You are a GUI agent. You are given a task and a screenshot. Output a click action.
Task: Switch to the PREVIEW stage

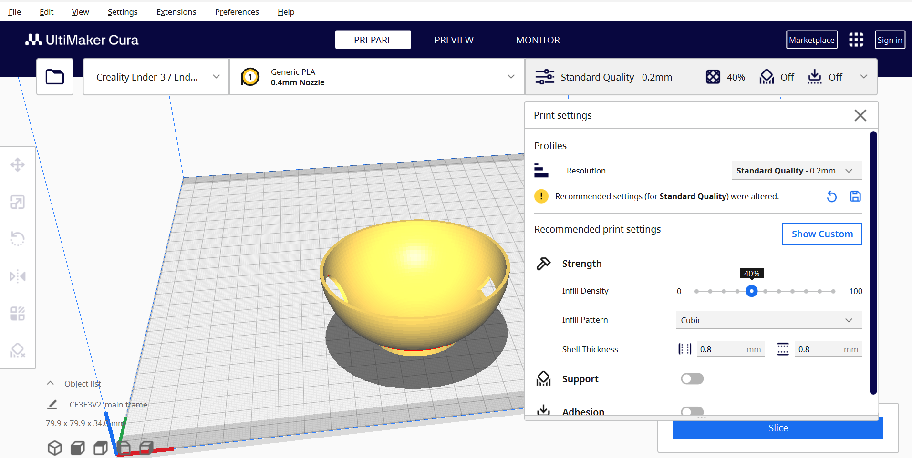454,40
